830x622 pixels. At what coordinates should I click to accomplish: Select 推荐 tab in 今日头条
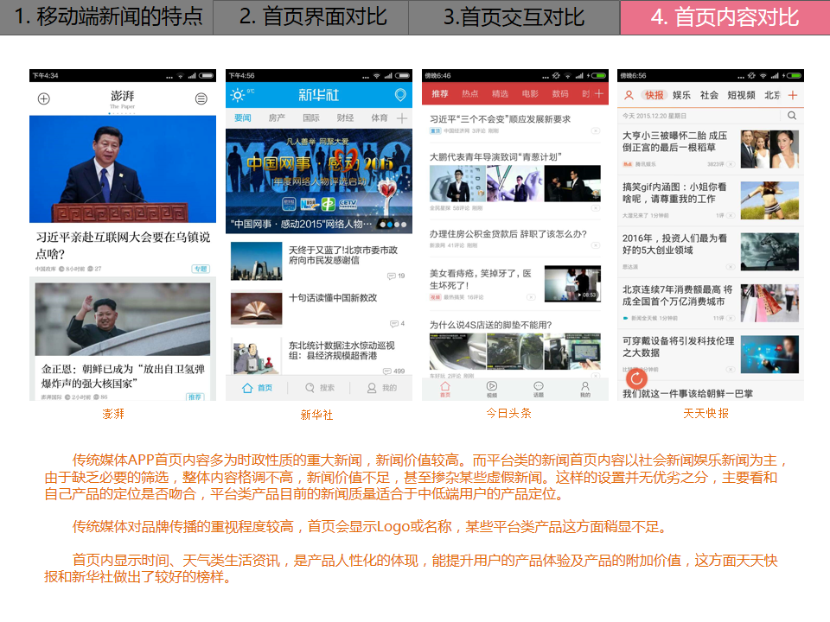coord(439,93)
